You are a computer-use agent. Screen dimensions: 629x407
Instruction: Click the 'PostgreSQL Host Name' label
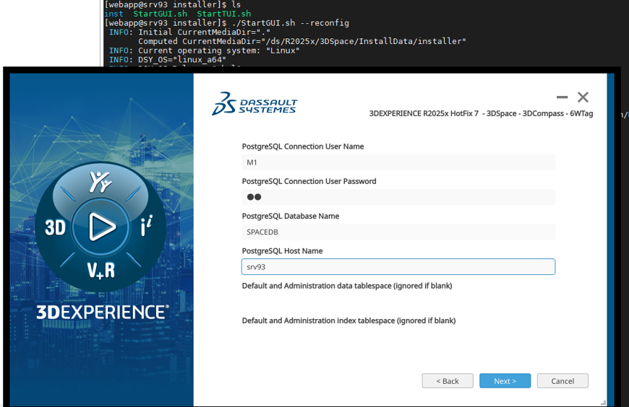(282, 251)
